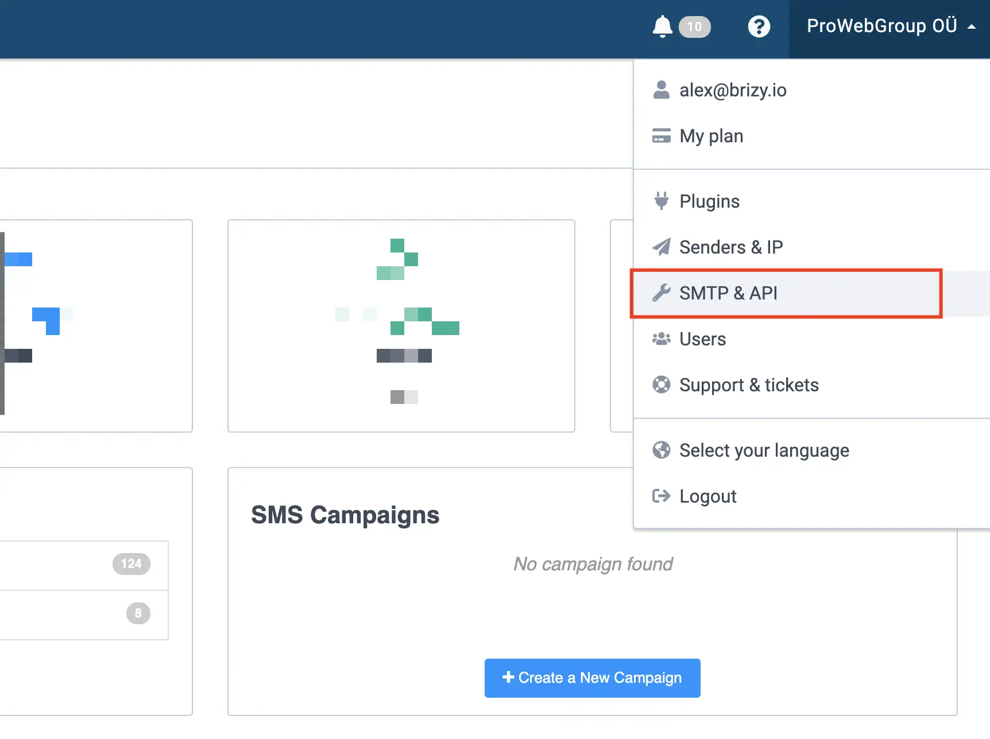The width and height of the screenshot is (990, 739).
Task: Click the lifebuoy Support icon
Action: click(x=661, y=385)
